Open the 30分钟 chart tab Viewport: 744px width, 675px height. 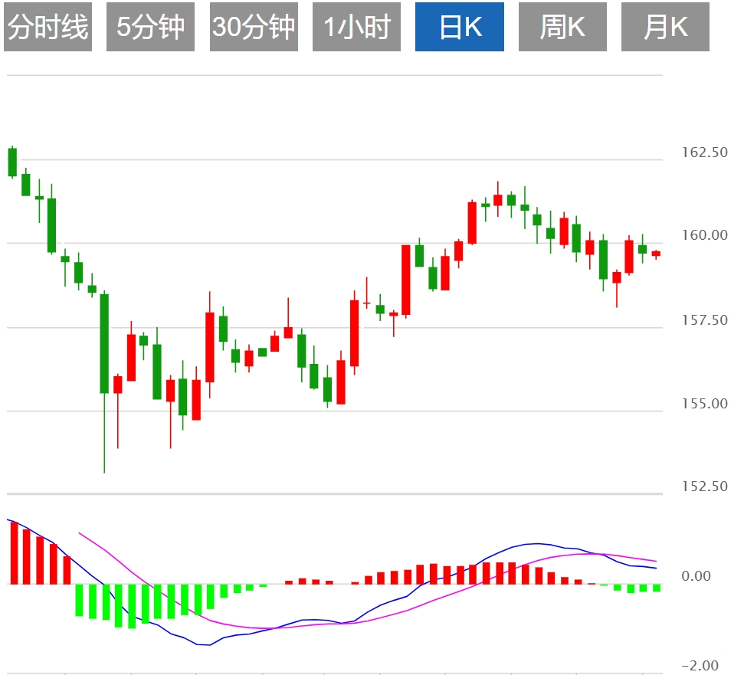pyautogui.click(x=254, y=27)
